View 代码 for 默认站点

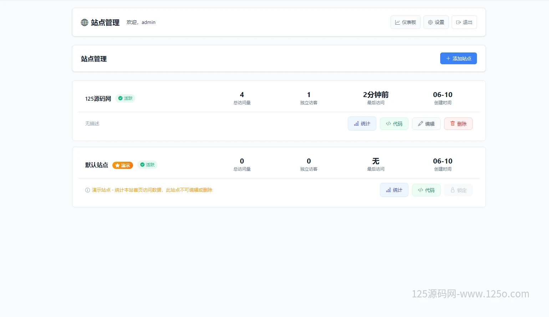coord(426,190)
